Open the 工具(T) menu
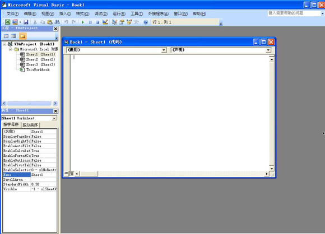Viewport: 325px width, 234px height. pos(137,13)
